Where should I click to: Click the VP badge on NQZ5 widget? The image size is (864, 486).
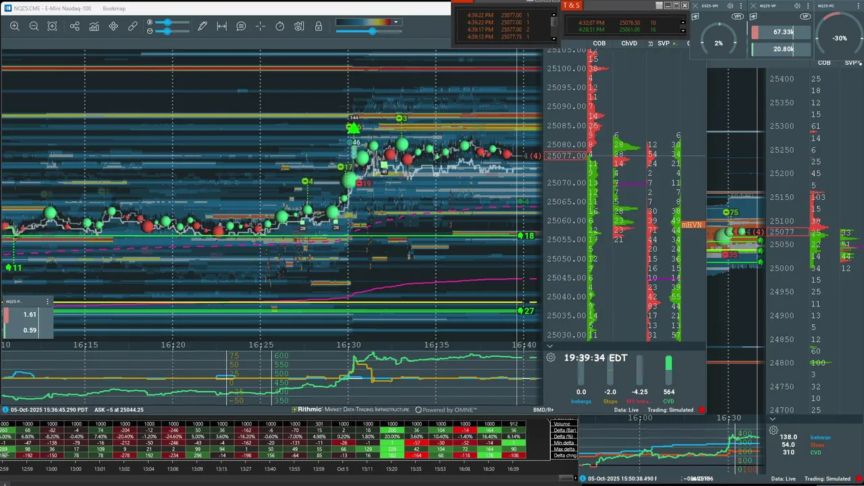(x=805, y=16)
